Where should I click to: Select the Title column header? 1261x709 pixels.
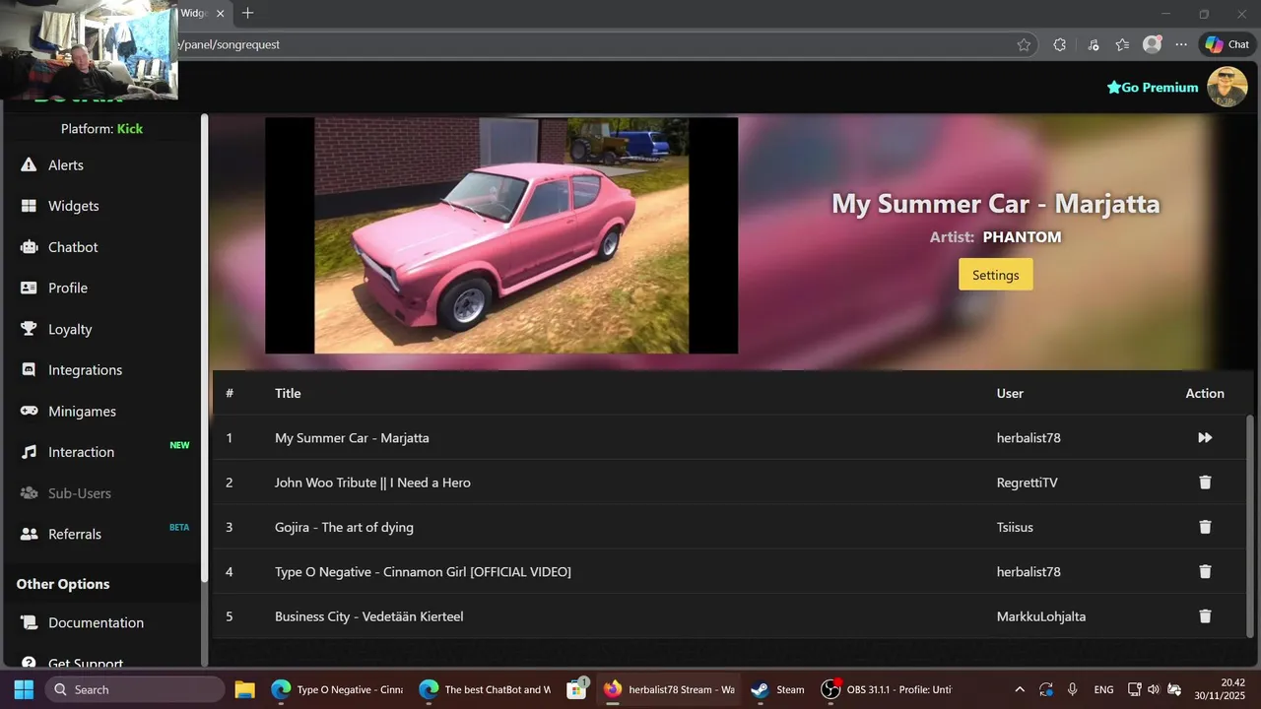point(288,393)
